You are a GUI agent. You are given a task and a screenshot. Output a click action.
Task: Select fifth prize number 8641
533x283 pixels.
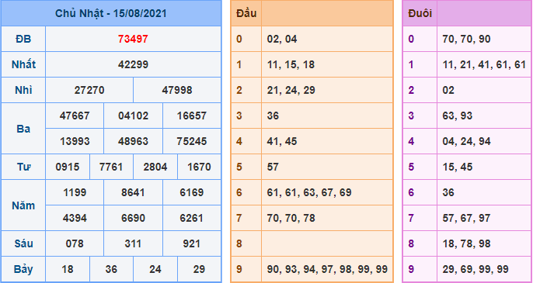point(134,192)
